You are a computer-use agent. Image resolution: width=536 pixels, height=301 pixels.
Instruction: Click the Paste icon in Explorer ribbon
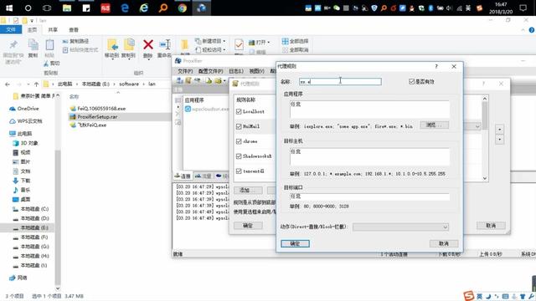(x=49, y=45)
